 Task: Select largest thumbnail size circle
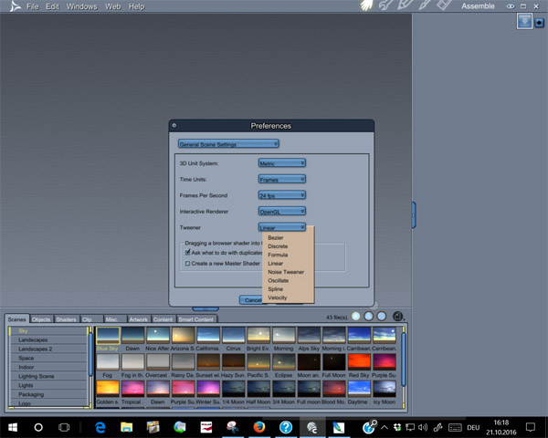(382, 316)
